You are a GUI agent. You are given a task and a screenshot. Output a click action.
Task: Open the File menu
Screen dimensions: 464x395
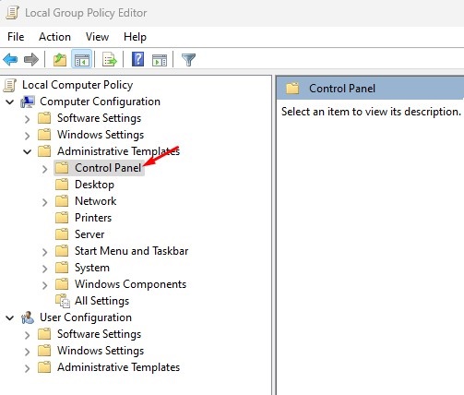pyautogui.click(x=16, y=37)
